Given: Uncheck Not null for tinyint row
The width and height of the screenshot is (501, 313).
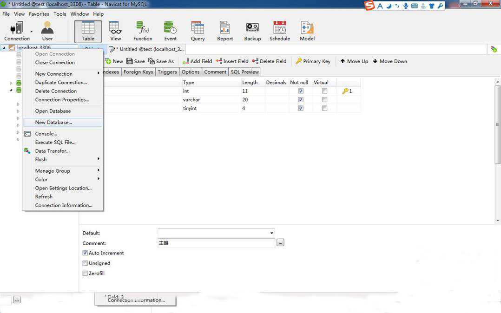Looking at the screenshot, I should (301, 108).
